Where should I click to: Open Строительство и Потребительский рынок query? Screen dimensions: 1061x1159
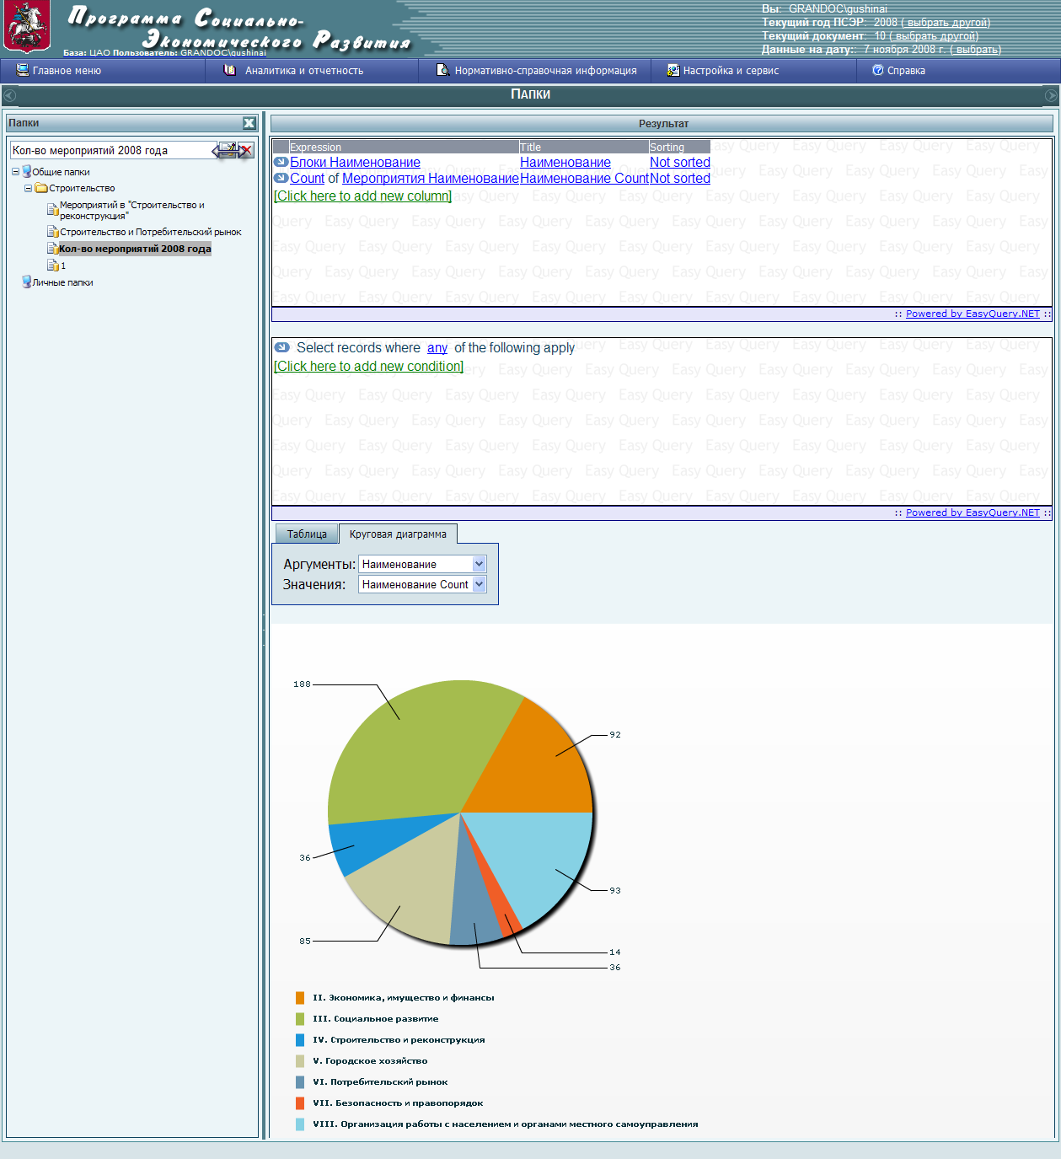[151, 232]
